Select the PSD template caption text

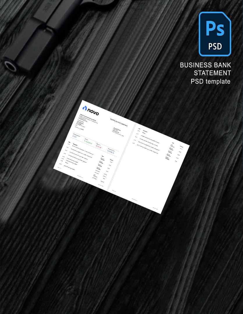[x=210, y=81]
